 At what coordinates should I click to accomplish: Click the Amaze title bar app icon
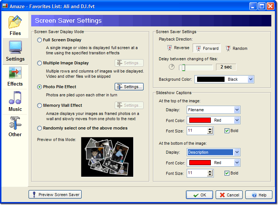[5, 6]
